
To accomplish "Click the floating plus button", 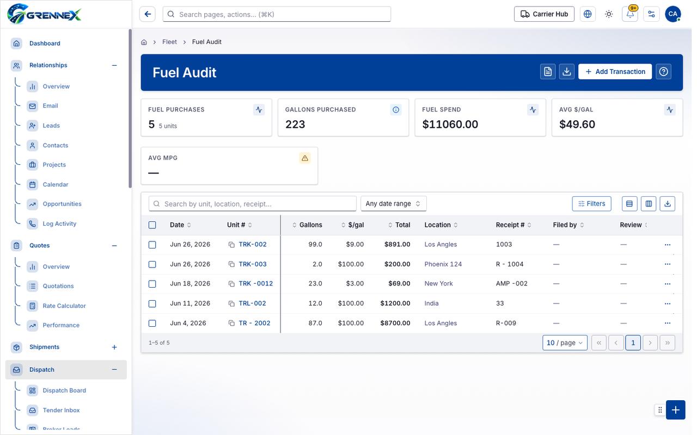I will point(676,410).
